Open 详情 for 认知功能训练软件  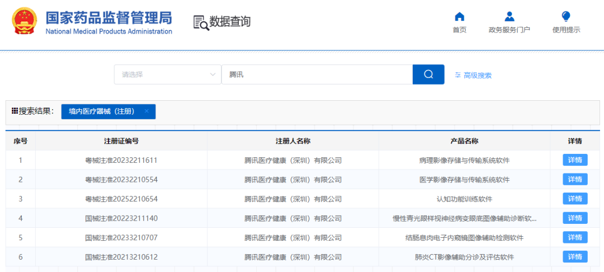575,199
